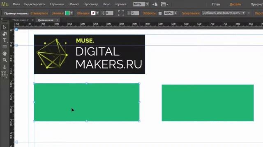263x147 pixels.
Task: Click the stroke weight input field
Action: pos(109,13)
